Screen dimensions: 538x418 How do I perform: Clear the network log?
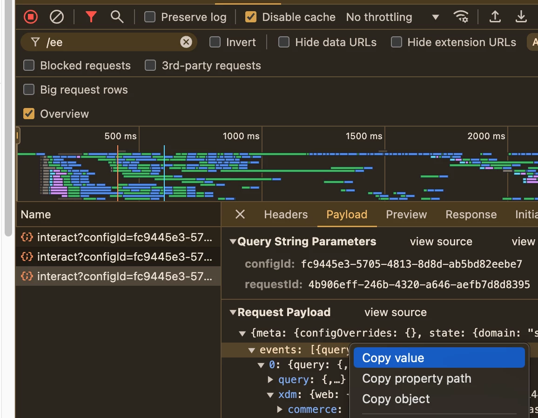57,17
